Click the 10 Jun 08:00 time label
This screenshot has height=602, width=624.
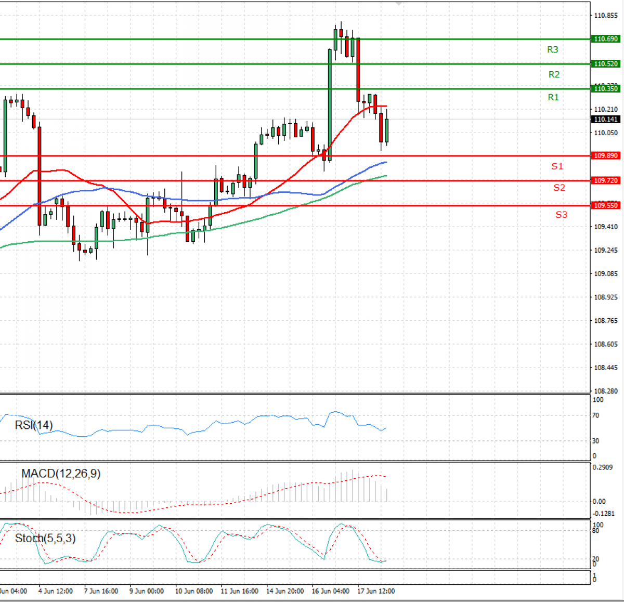(193, 591)
